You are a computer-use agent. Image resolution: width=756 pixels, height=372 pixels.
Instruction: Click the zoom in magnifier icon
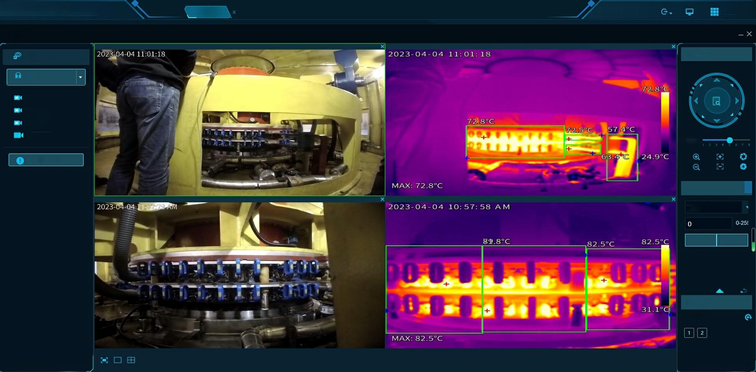[x=696, y=157]
